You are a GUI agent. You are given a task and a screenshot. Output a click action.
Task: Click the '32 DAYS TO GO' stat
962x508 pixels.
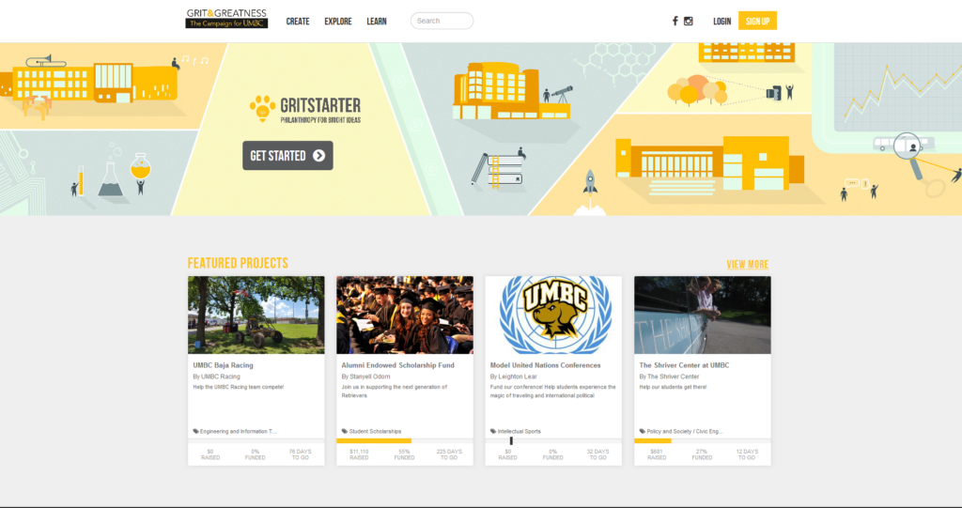(x=597, y=454)
